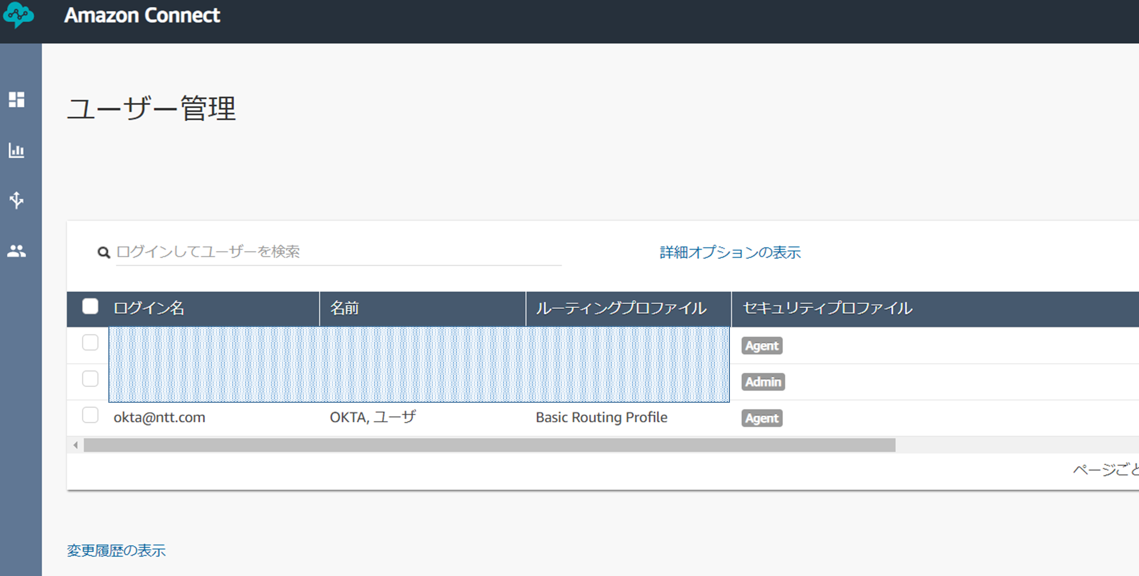The width and height of the screenshot is (1139, 576).
Task: Check the box for okta@ntt.com
Action: coord(90,415)
